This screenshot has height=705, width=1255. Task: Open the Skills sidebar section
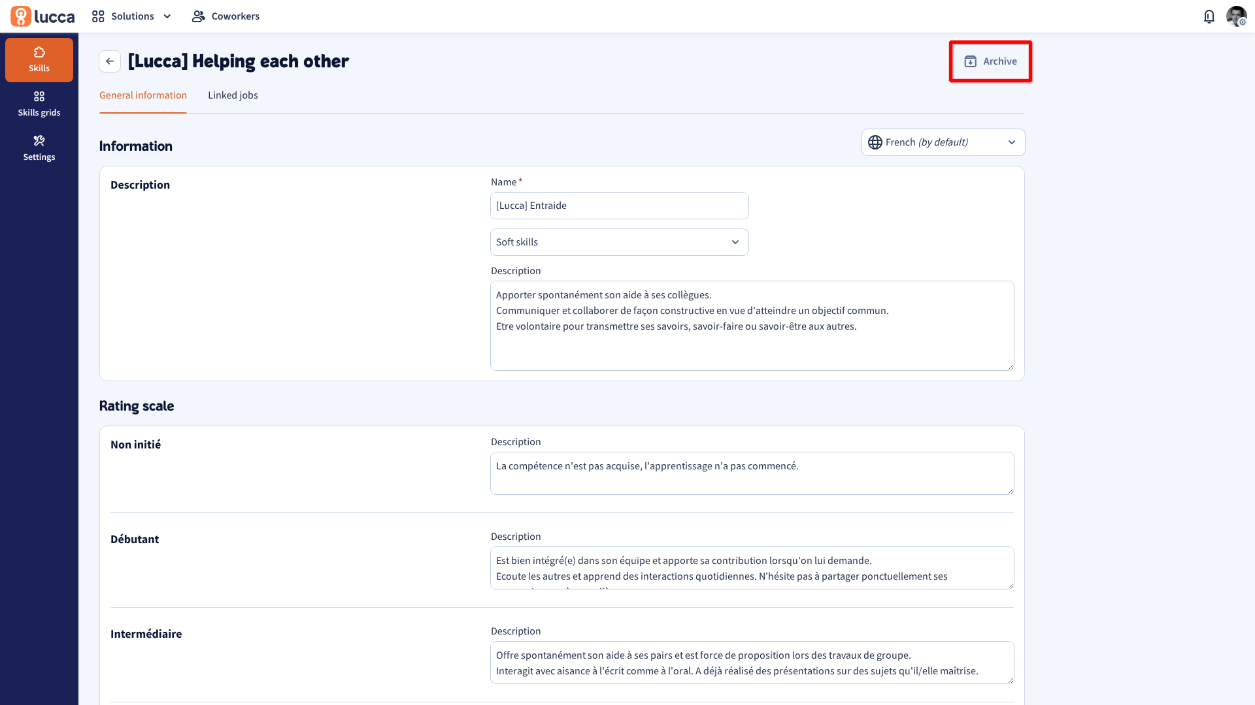[x=39, y=60]
